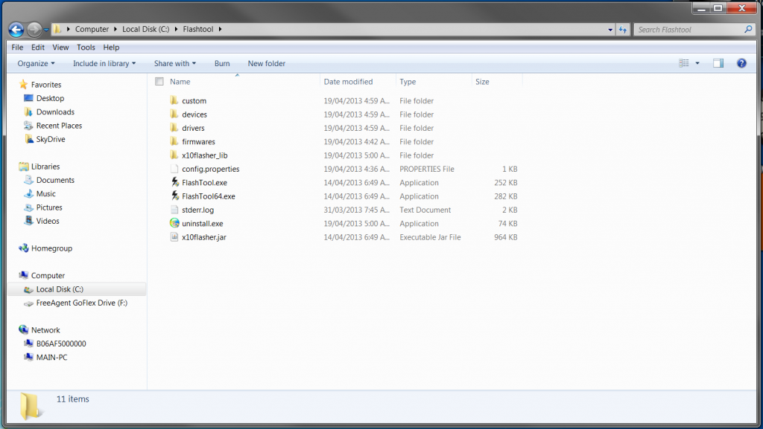
Task: Create a New folder
Action: click(266, 63)
